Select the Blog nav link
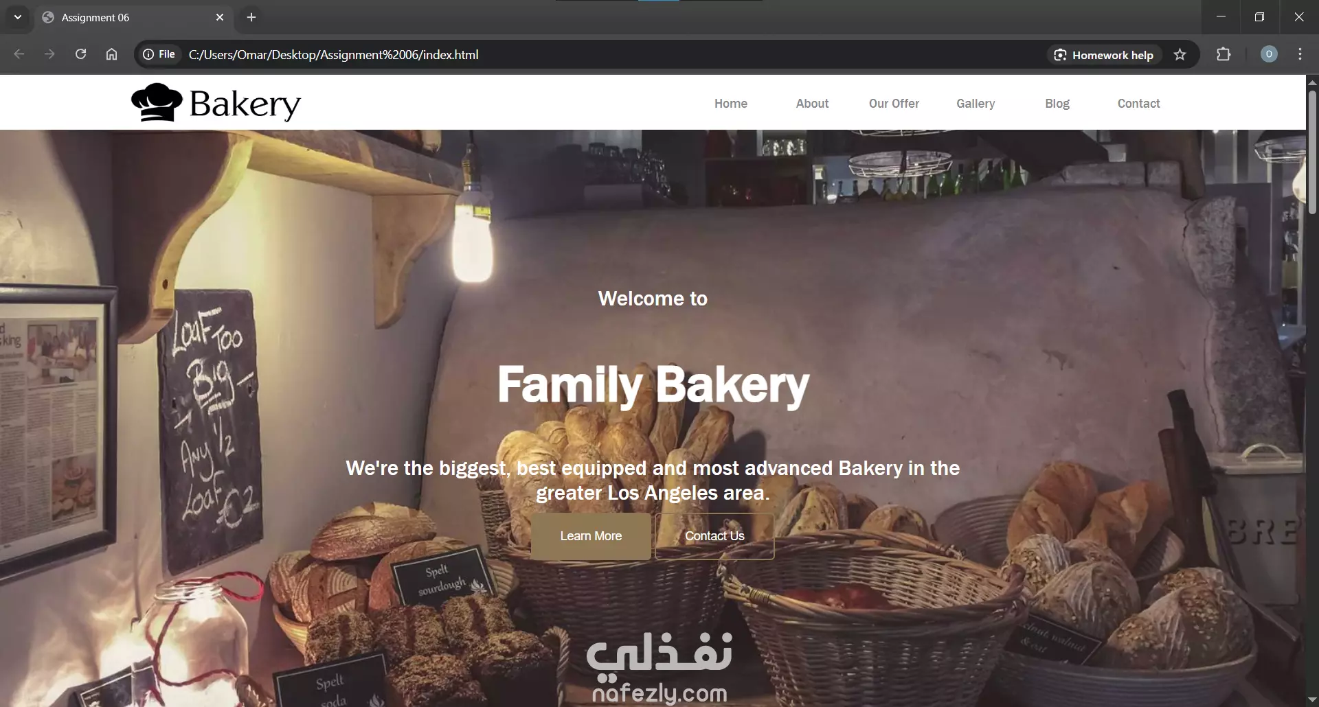 1057,104
